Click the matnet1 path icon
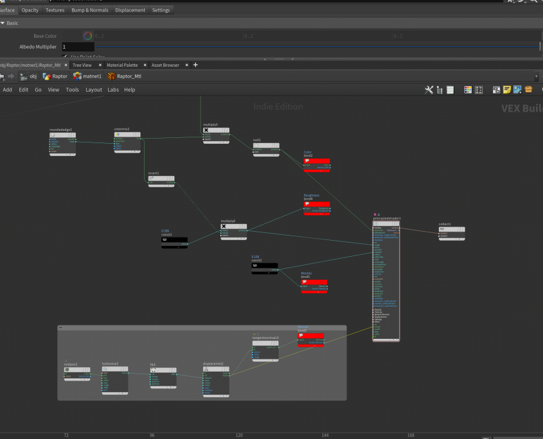The image size is (543, 439). [x=77, y=76]
